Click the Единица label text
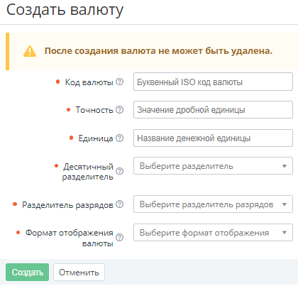 coord(96,138)
